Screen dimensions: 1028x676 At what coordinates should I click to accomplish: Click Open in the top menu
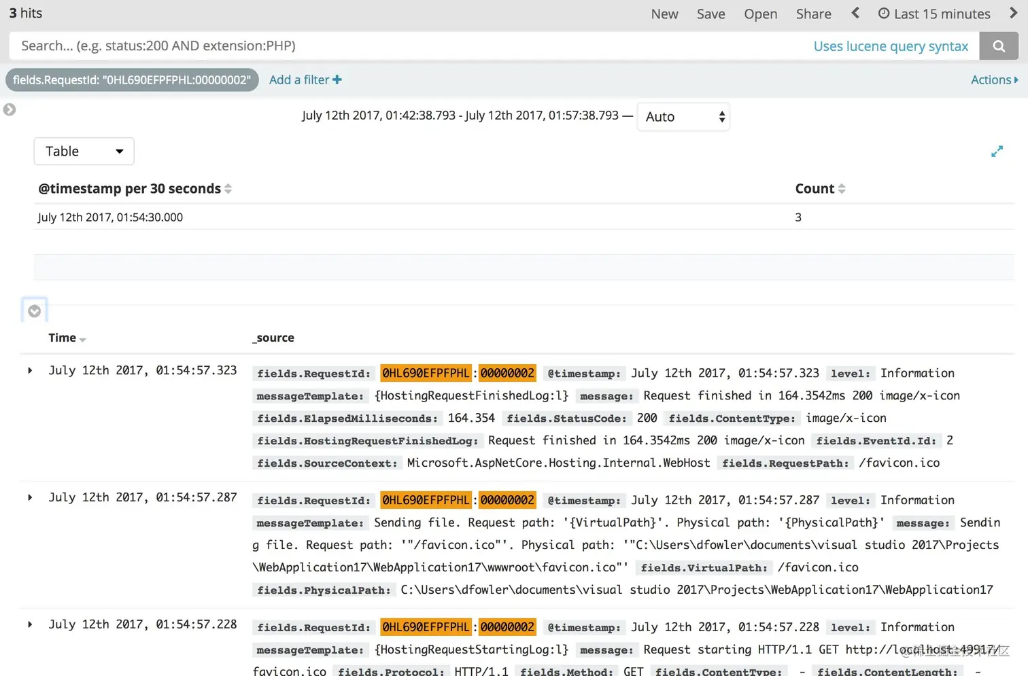(x=760, y=14)
